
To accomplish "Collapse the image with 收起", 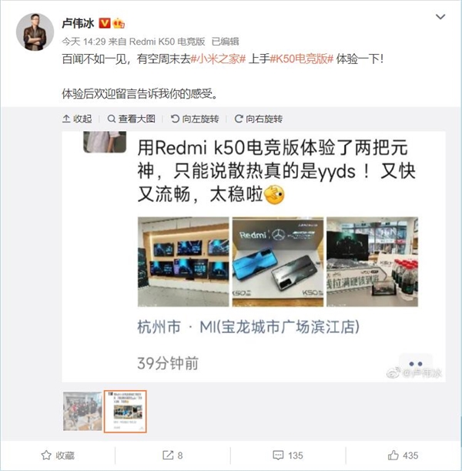I will pos(77,119).
